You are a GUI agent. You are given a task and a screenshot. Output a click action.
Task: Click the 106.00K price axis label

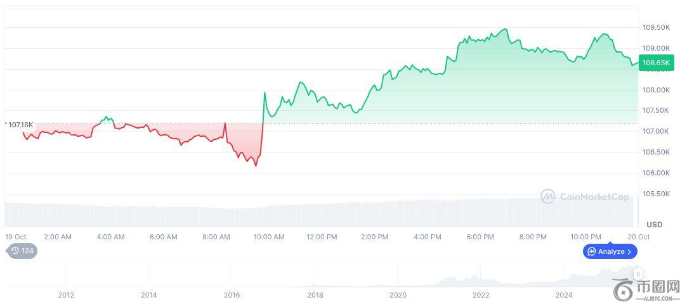click(656, 173)
